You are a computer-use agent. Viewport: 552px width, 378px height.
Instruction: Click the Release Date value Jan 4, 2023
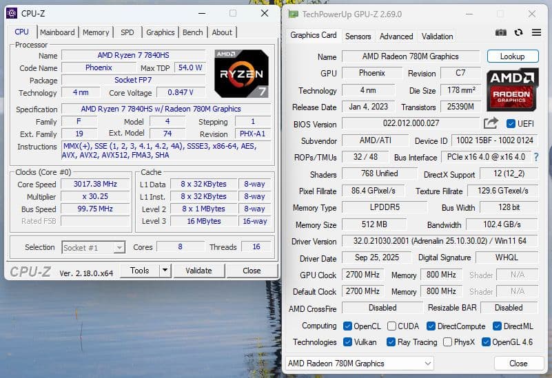pyautogui.click(x=368, y=107)
